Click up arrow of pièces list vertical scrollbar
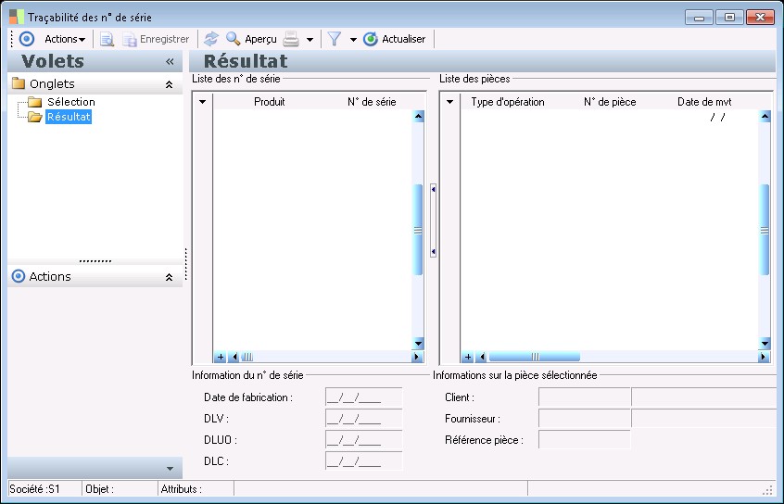 point(765,117)
